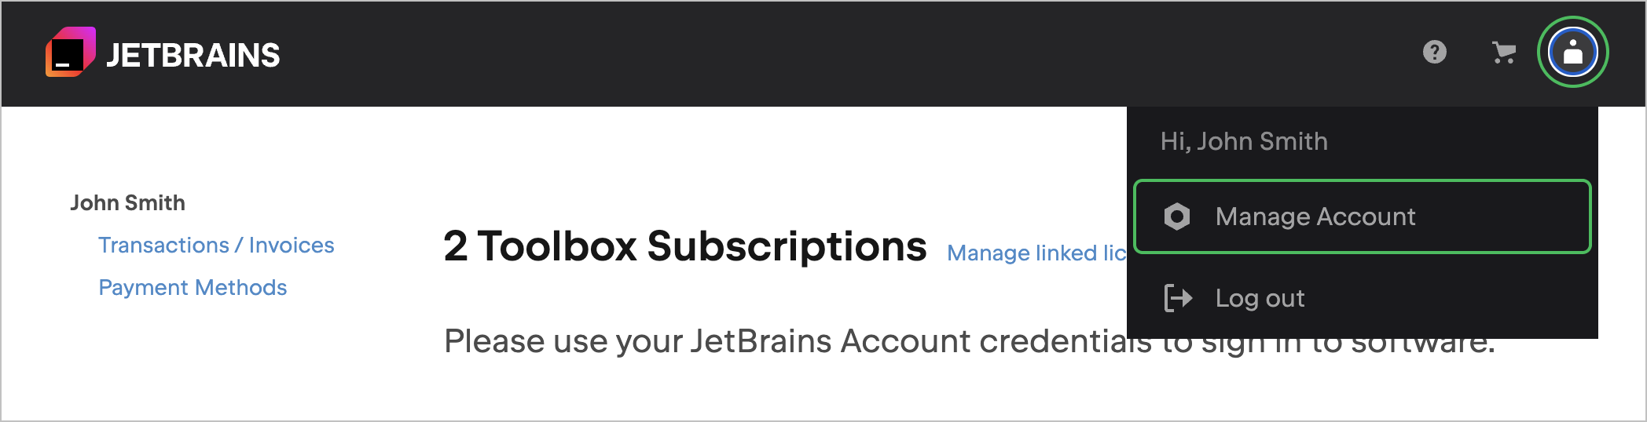Screen dimensions: 1647x422
Task: Open the Transactions / Invoices link
Action: click(x=216, y=246)
